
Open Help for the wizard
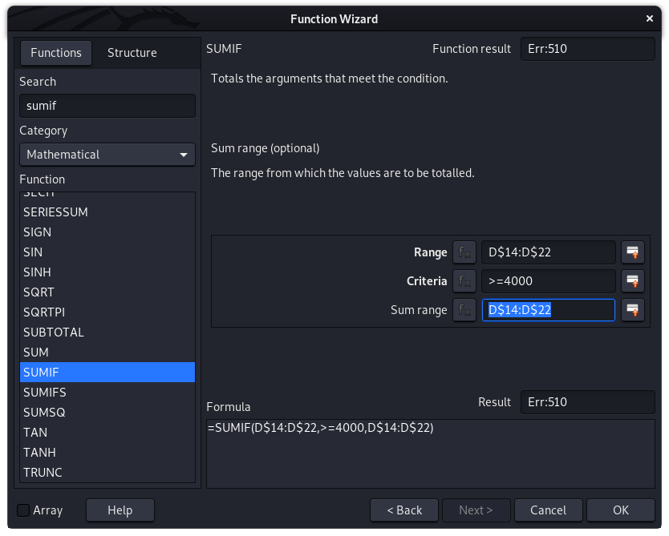pos(120,510)
